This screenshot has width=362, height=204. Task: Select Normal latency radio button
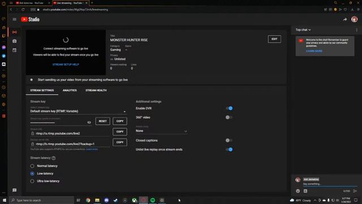32,166
